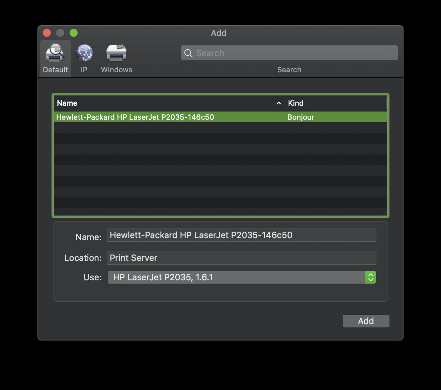Edit the printer Name text field

click(242, 235)
